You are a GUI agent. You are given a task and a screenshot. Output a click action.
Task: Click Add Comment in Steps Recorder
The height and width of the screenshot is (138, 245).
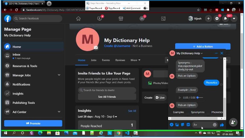tap(132, 8)
